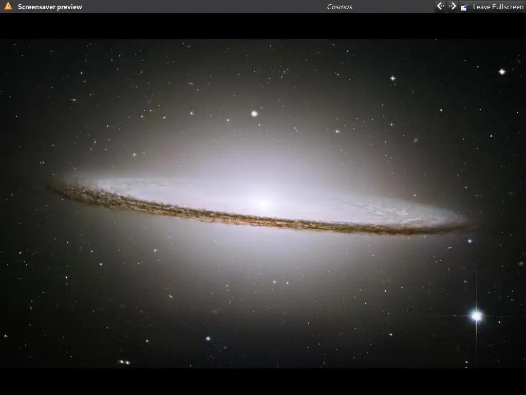Switch to the next screensaver using right arrow
Viewport: 526px width, 395px height.
coord(452,6)
